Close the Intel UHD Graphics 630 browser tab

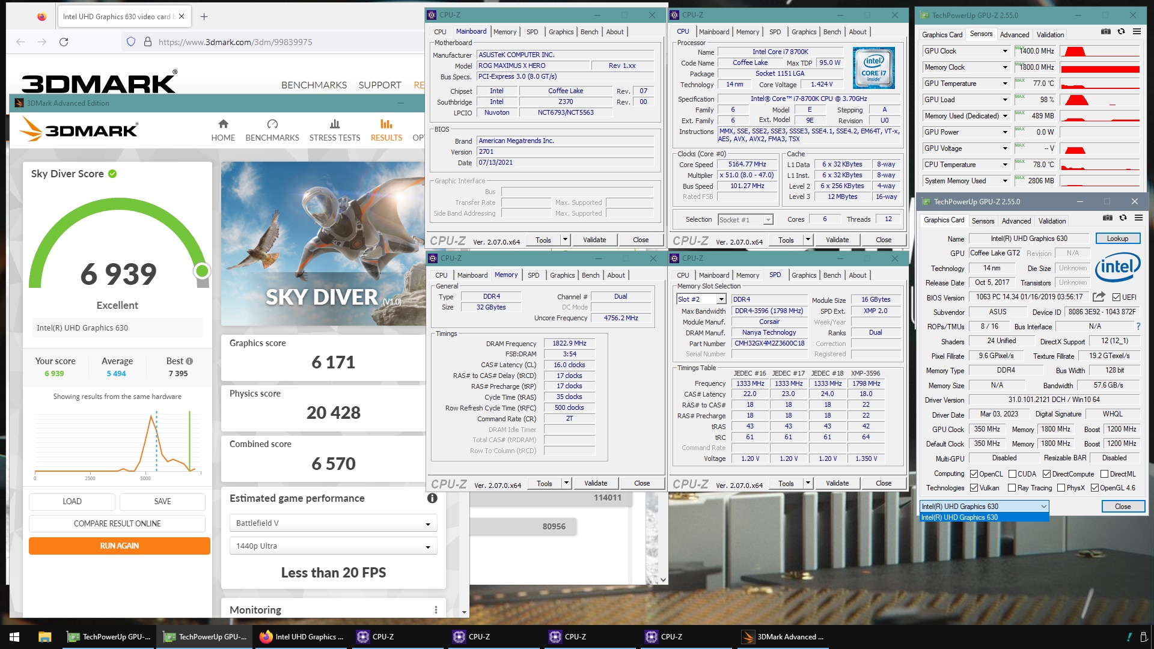point(182,17)
